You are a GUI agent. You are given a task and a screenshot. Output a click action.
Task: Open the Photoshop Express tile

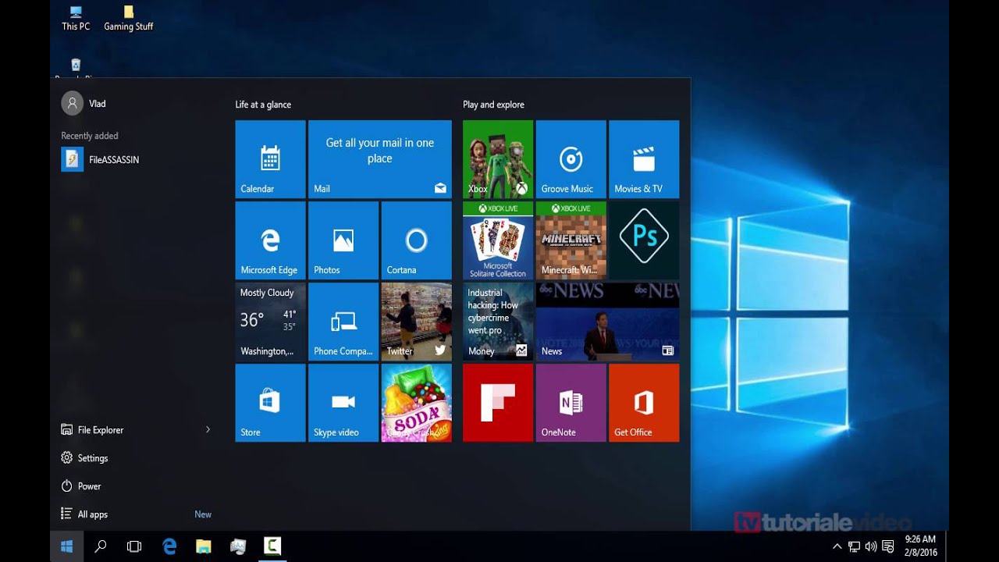[644, 240]
